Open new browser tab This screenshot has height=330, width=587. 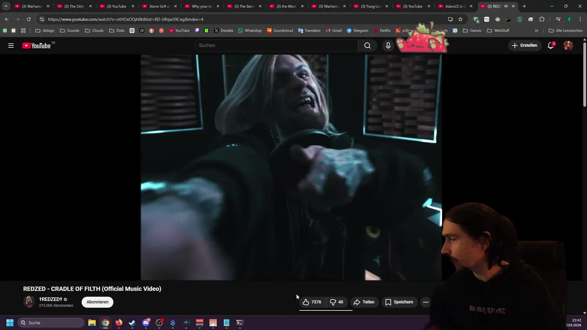(x=524, y=6)
